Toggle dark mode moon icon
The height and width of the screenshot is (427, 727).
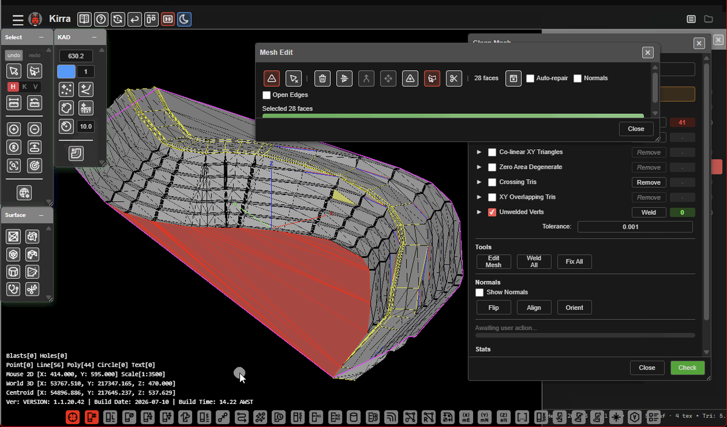pos(184,19)
